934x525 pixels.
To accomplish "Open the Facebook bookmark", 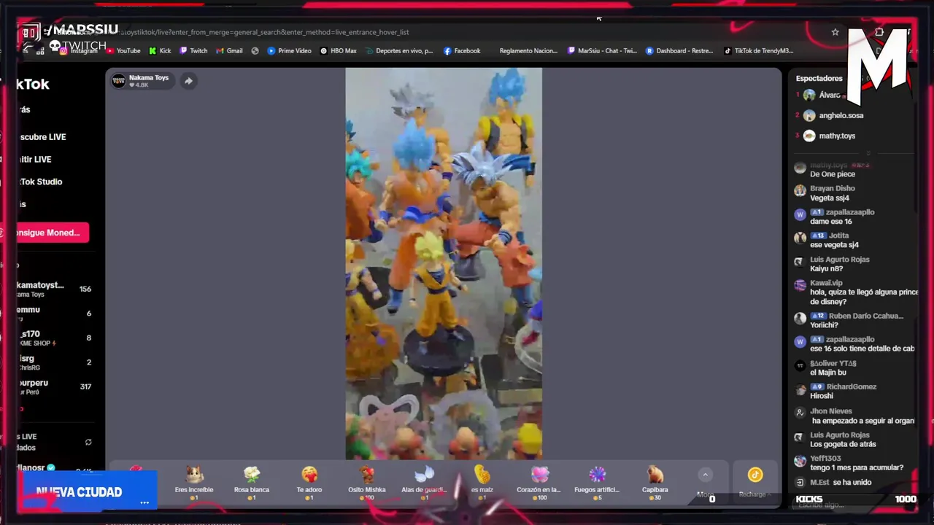I will [461, 51].
